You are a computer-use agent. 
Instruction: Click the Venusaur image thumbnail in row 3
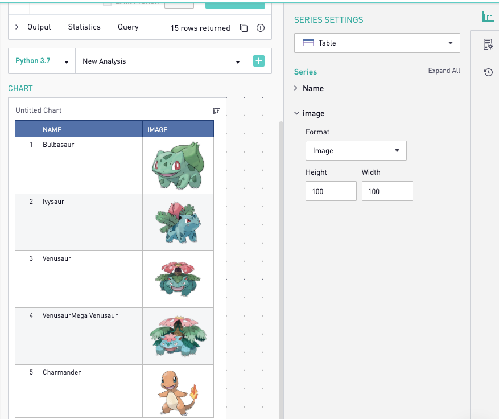pos(178,279)
